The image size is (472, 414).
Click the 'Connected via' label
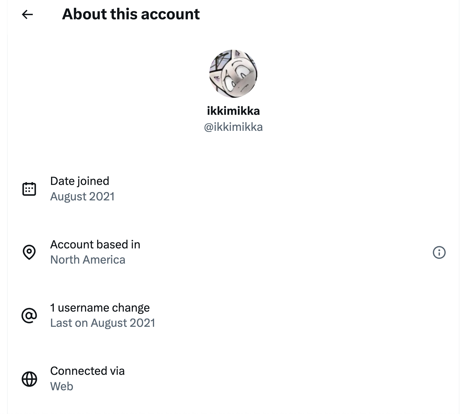click(x=87, y=371)
